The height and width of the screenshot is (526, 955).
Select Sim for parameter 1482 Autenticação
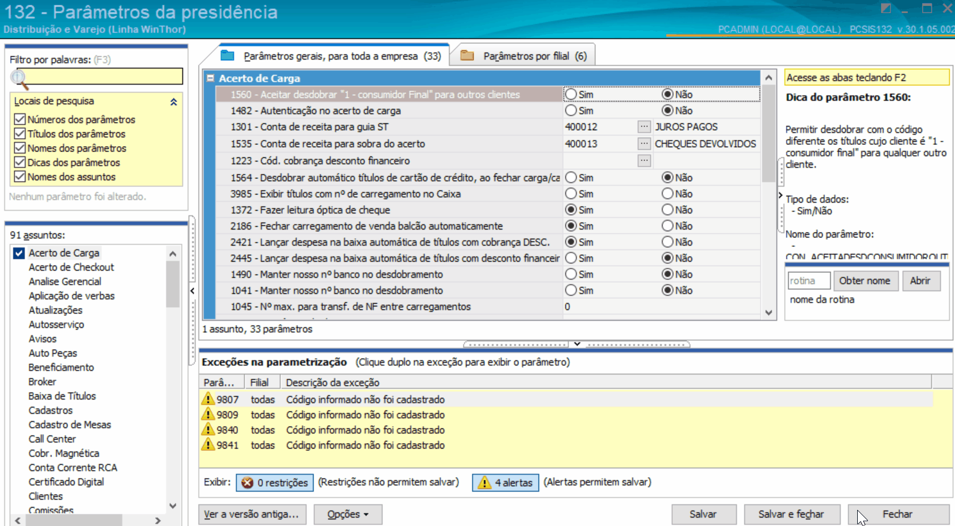tap(571, 110)
